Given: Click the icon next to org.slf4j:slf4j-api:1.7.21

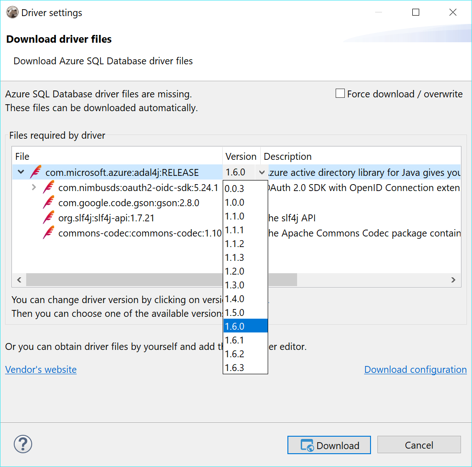Looking at the screenshot, I should tap(48, 218).
